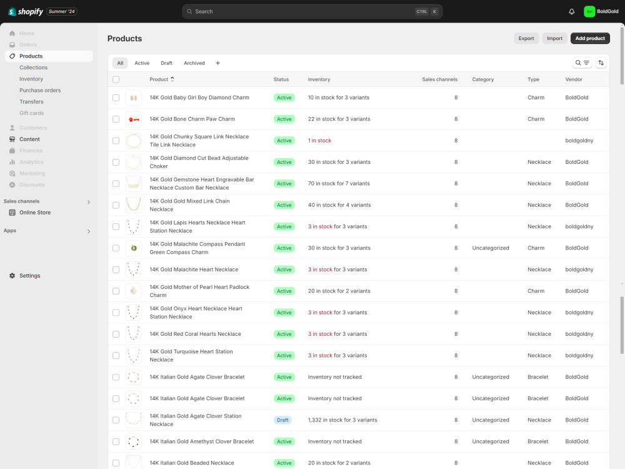This screenshot has width=625, height=469.
Task: Check the Gemstone Heart Engravable Bar Necklace row
Action: point(116,184)
